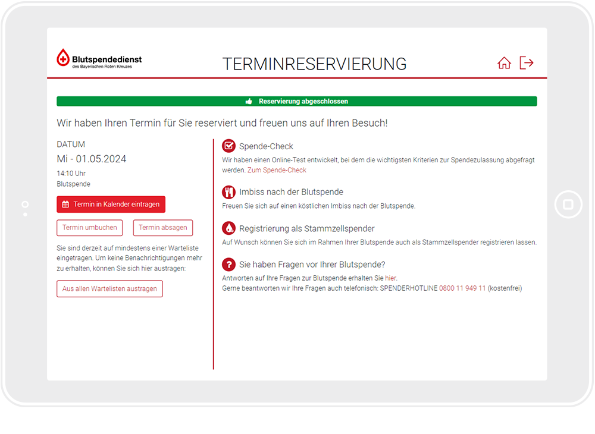Click the Spende-Check heading
The height and width of the screenshot is (434, 595).
pyautogui.click(x=266, y=146)
